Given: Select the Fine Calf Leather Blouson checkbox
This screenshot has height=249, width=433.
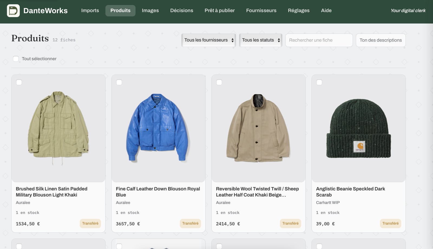Looking at the screenshot, I should click(x=119, y=82).
